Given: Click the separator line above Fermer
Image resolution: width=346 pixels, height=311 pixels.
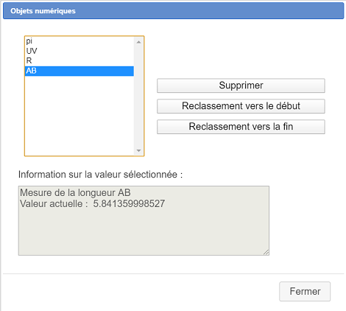Looking at the screenshot, I should [173, 273].
